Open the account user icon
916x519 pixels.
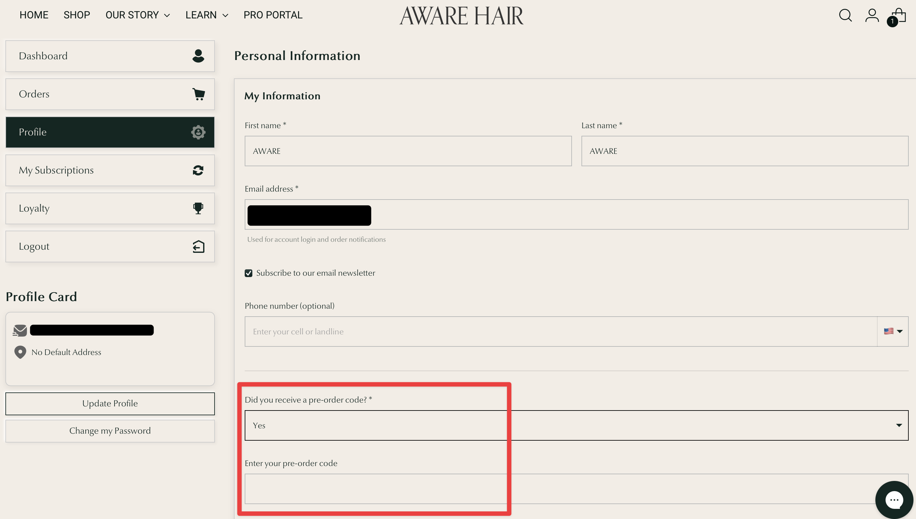click(x=872, y=15)
